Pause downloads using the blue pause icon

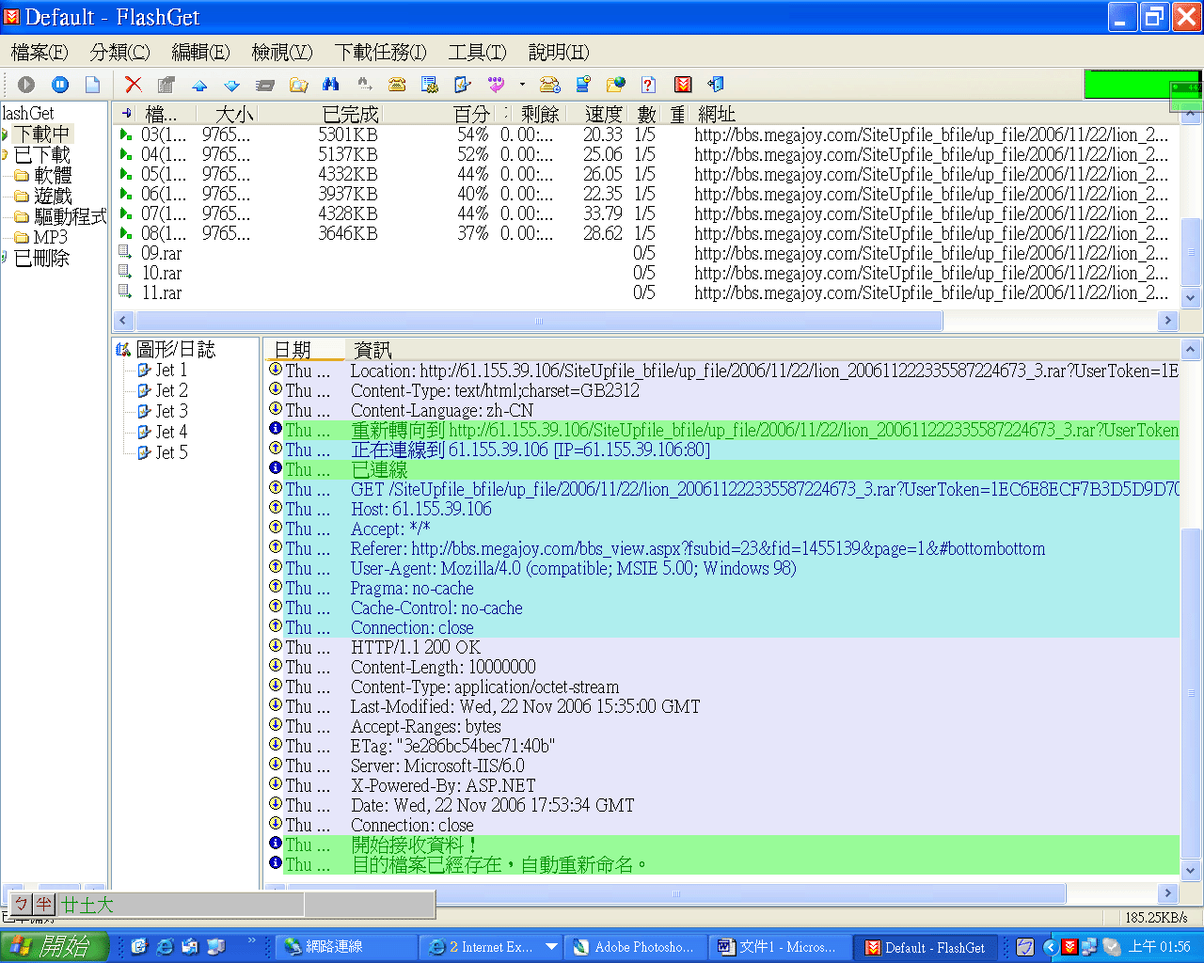pos(60,85)
